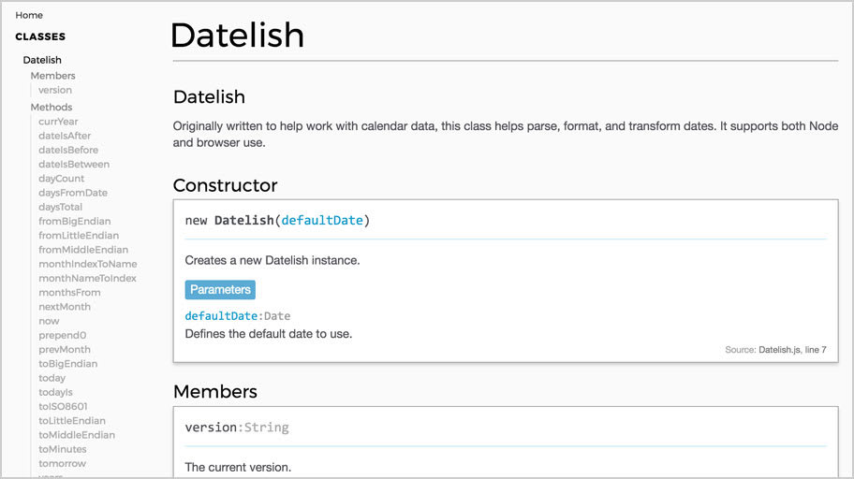
Task: Expand the Members section in sidebar
Action: coord(52,76)
